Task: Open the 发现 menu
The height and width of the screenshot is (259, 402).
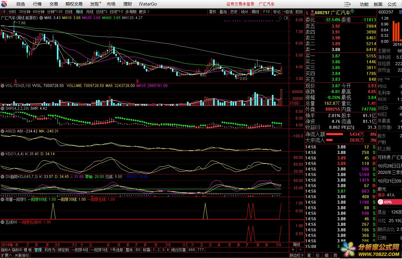Action: click(x=94, y=4)
